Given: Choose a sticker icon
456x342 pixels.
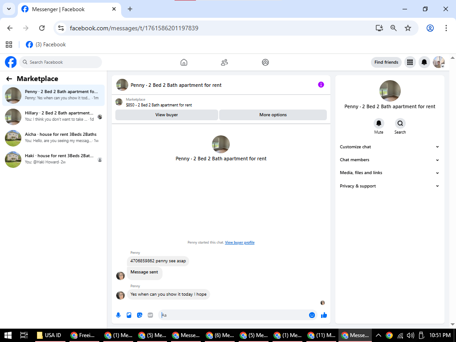Looking at the screenshot, I should click(x=139, y=315).
